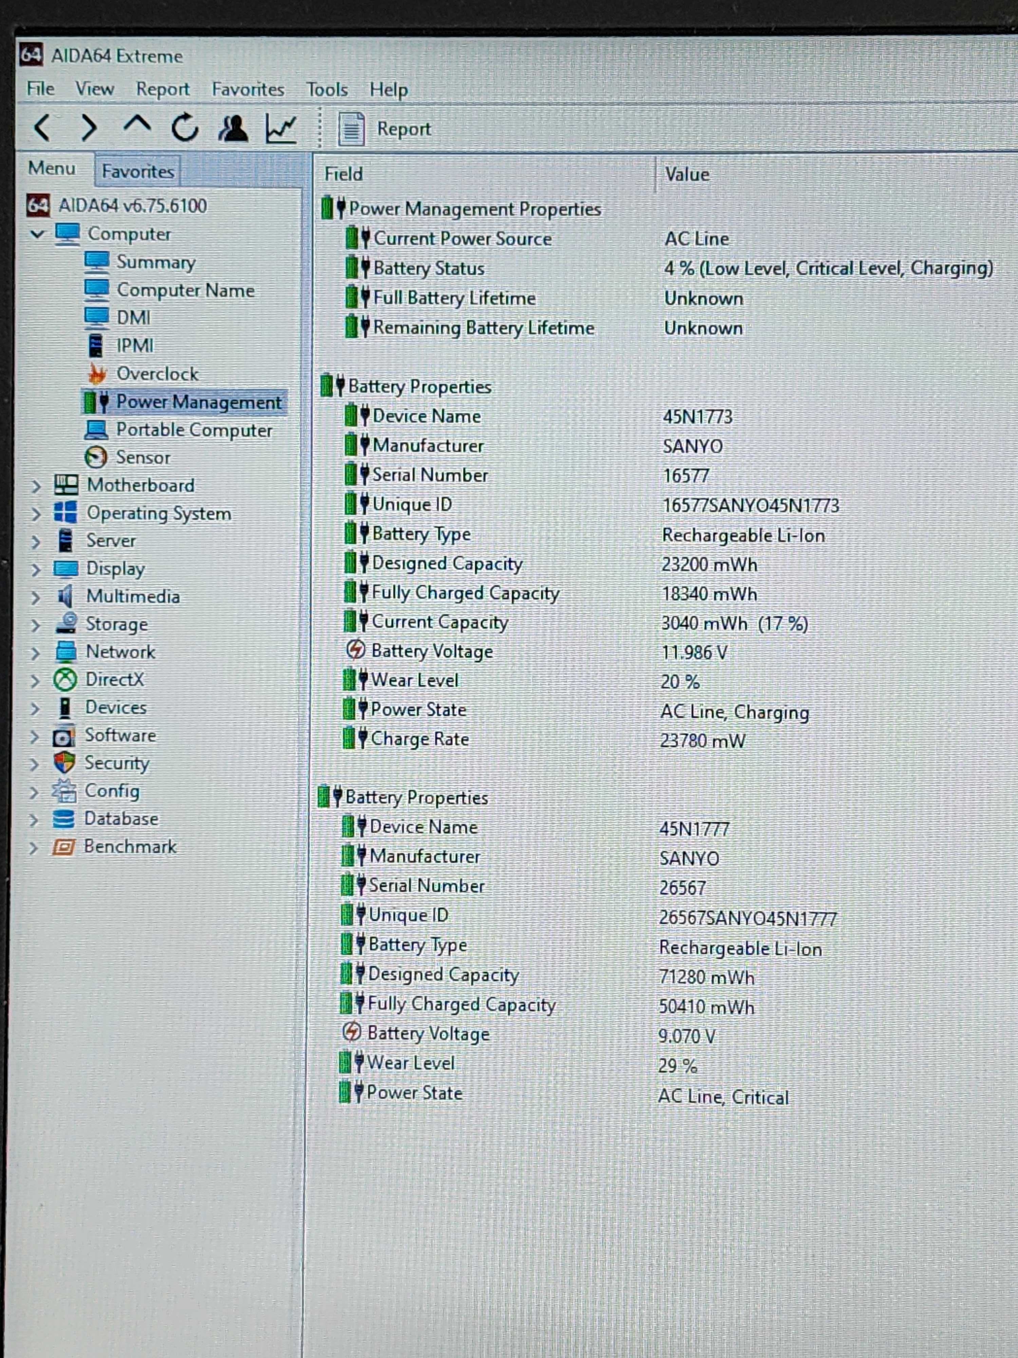Select the Devices tree item

pos(115,707)
